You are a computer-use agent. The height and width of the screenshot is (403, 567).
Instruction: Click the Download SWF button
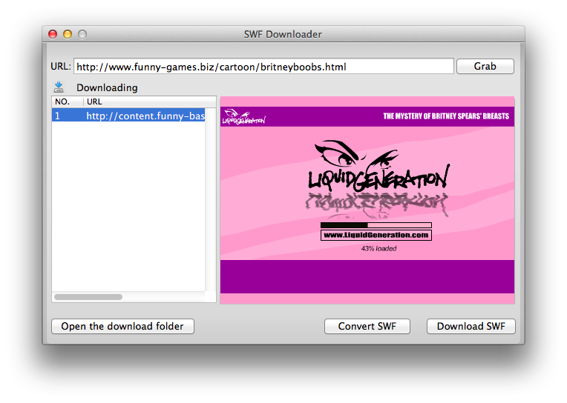(x=471, y=327)
